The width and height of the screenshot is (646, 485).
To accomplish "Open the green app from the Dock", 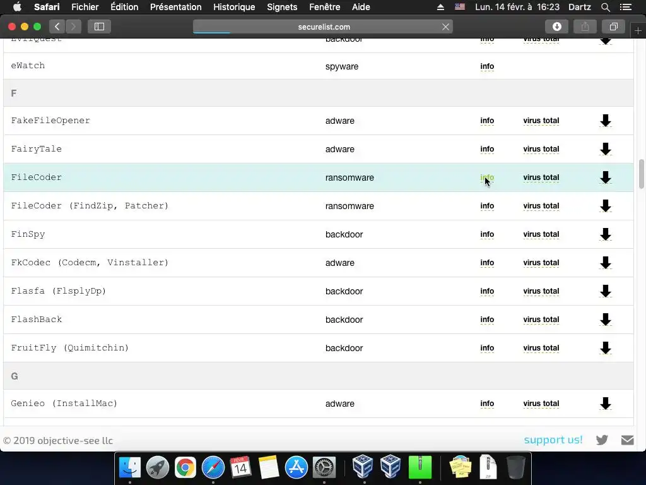I will click(x=420, y=468).
